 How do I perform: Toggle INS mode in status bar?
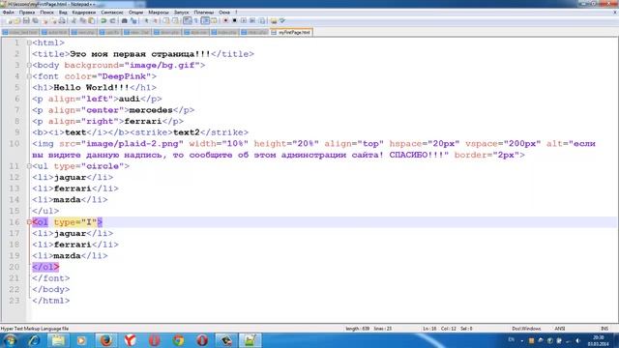(604, 329)
